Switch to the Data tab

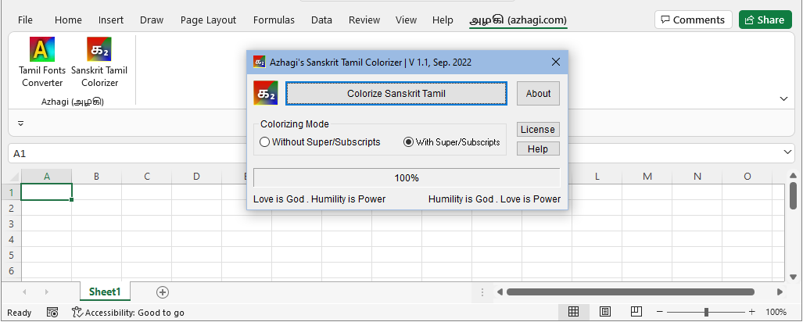tap(321, 20)
